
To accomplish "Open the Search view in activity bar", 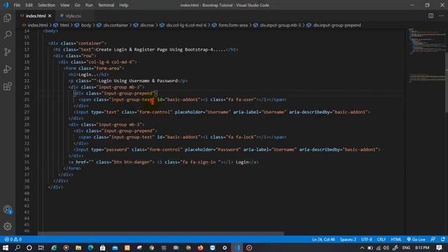I will [8, 35].
